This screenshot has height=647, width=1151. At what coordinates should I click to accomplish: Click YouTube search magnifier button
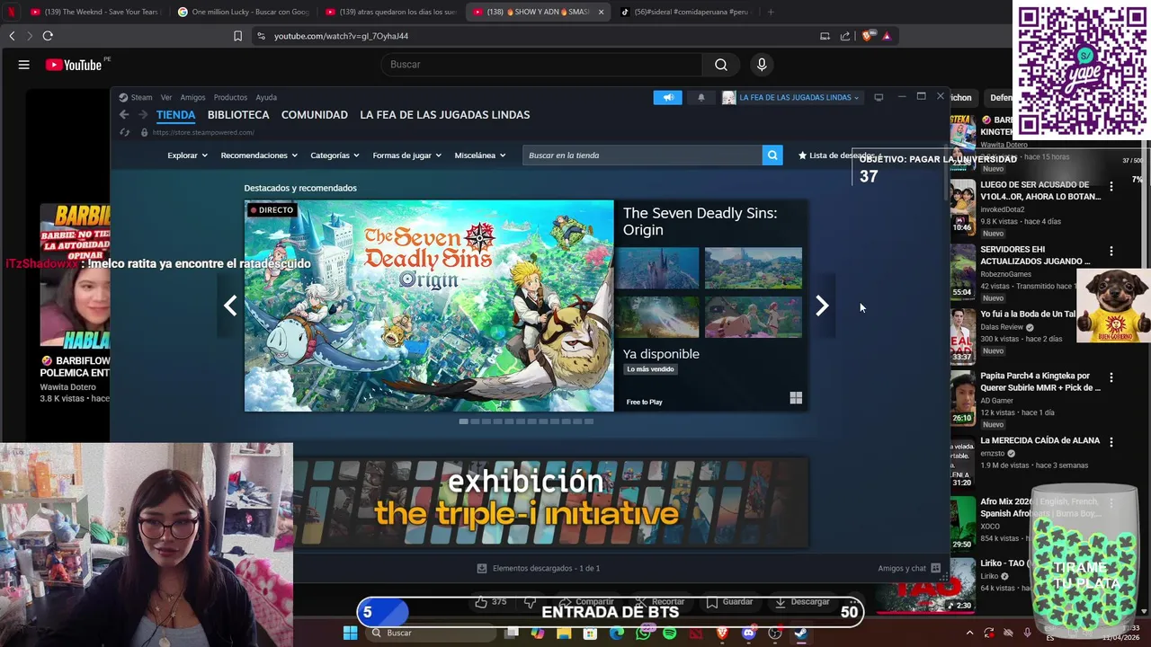click(721, 65)
